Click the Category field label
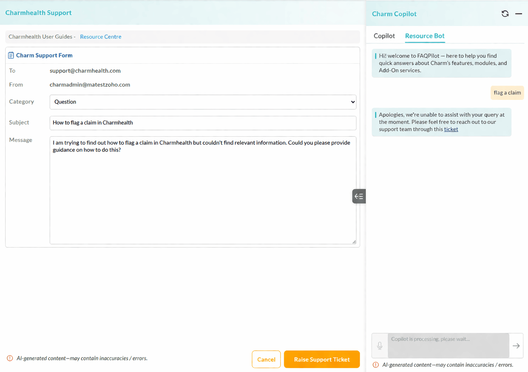The width and height of the screenshot is (528, 372). [22, 102]
